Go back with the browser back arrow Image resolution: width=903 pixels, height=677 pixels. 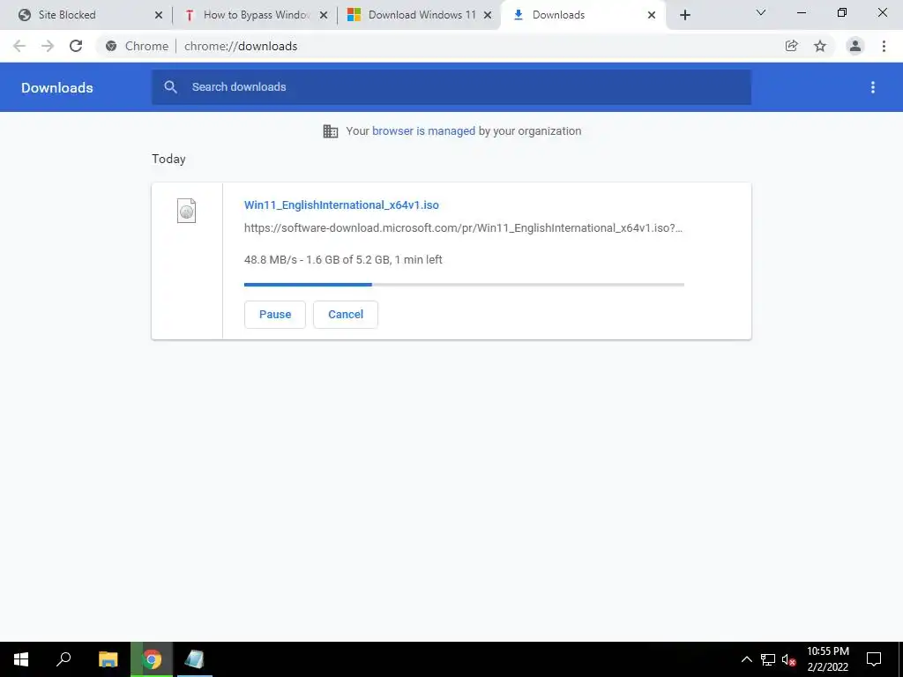(19, 46)
